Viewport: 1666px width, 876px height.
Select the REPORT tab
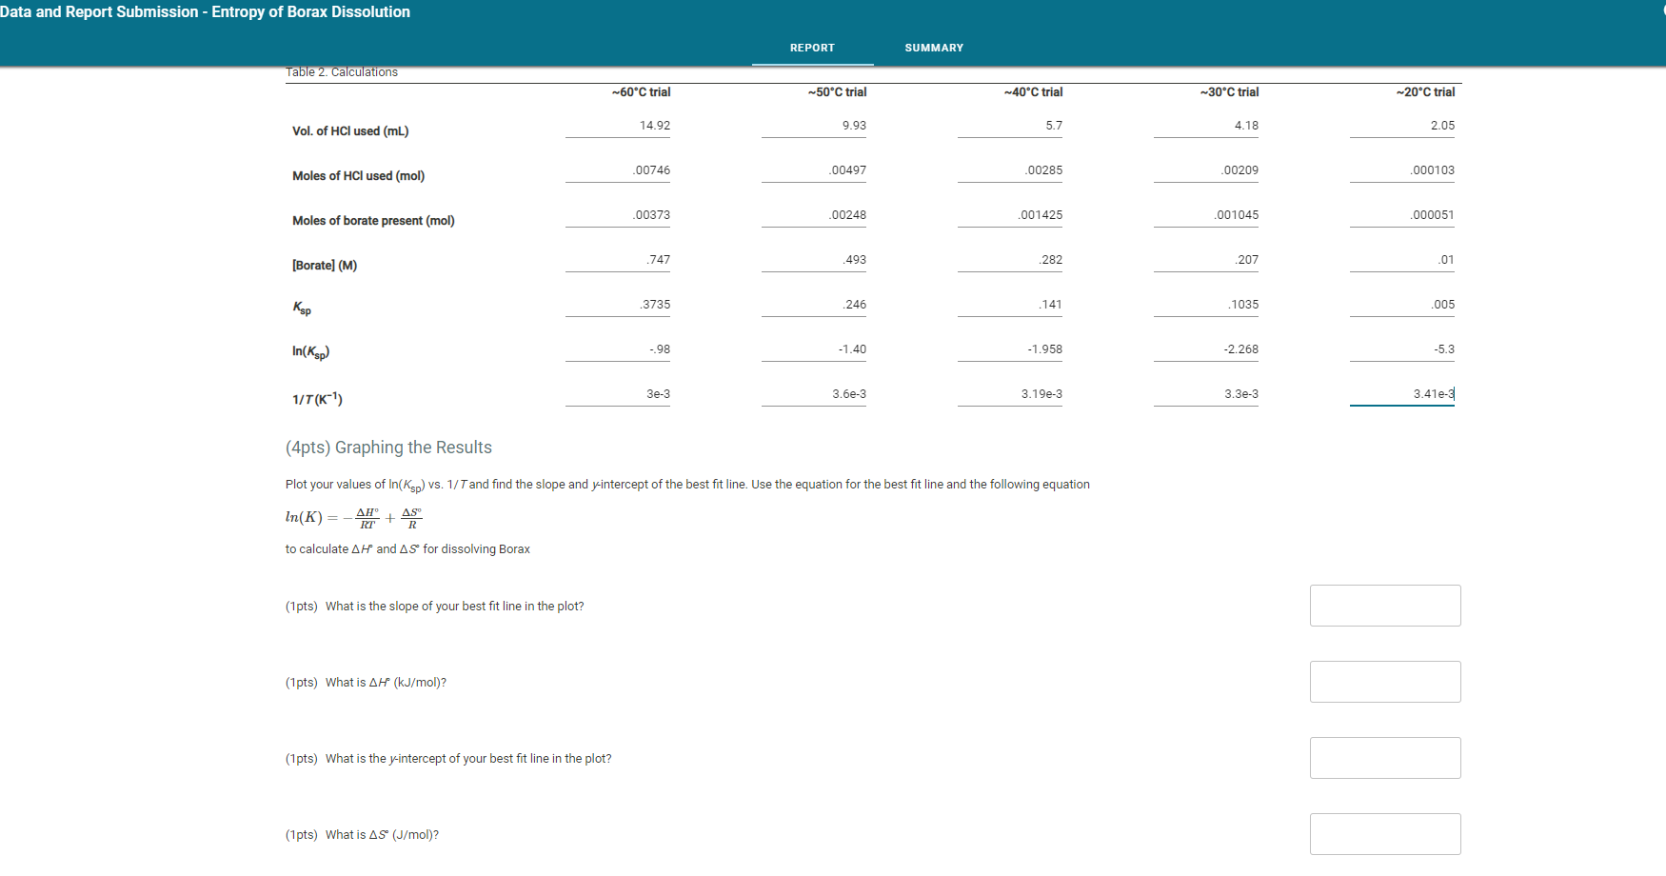pos(812,47)
